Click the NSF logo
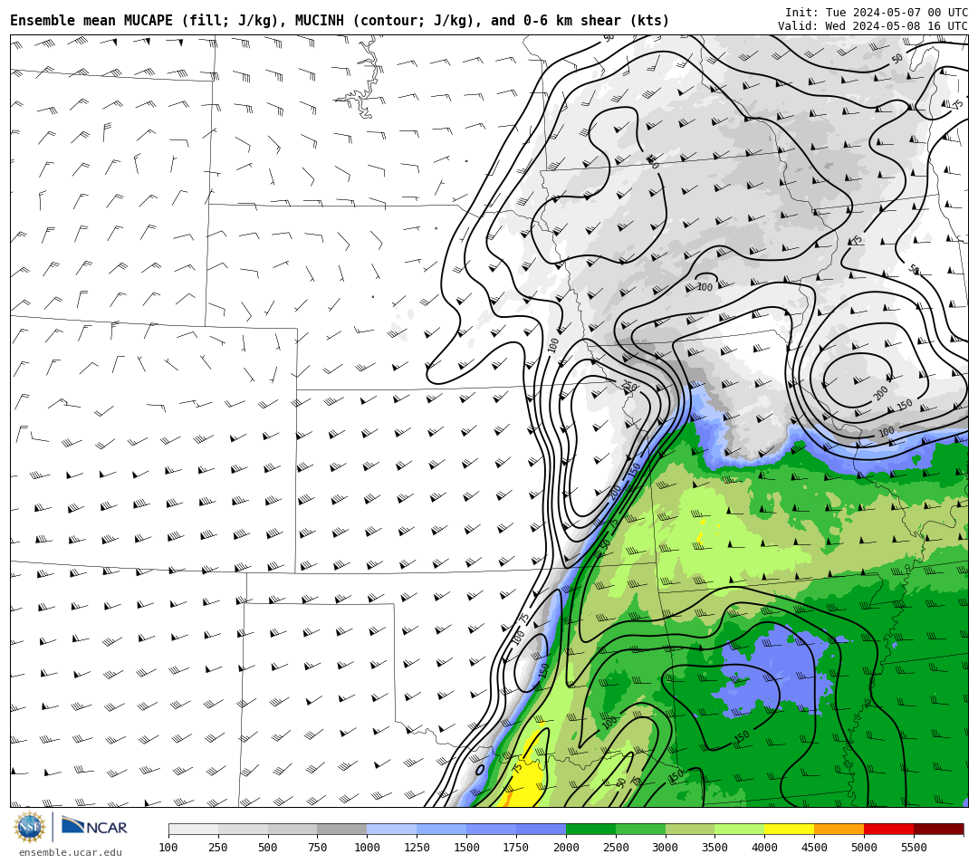 (30, 827)
